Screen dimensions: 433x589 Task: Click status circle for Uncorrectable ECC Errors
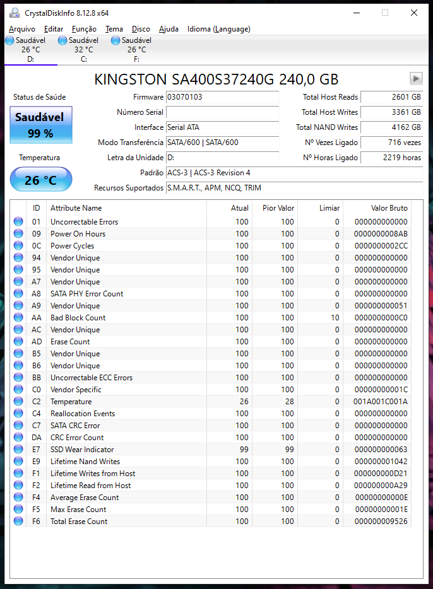pos(18,378)
